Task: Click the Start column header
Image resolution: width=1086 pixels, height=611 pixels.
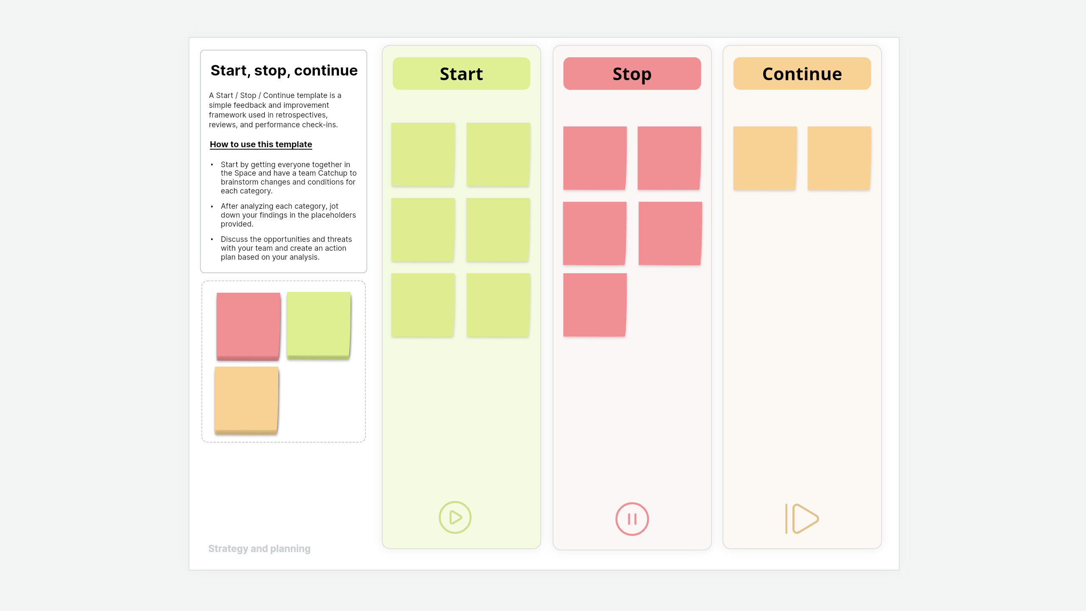Action: click(461, 74)
